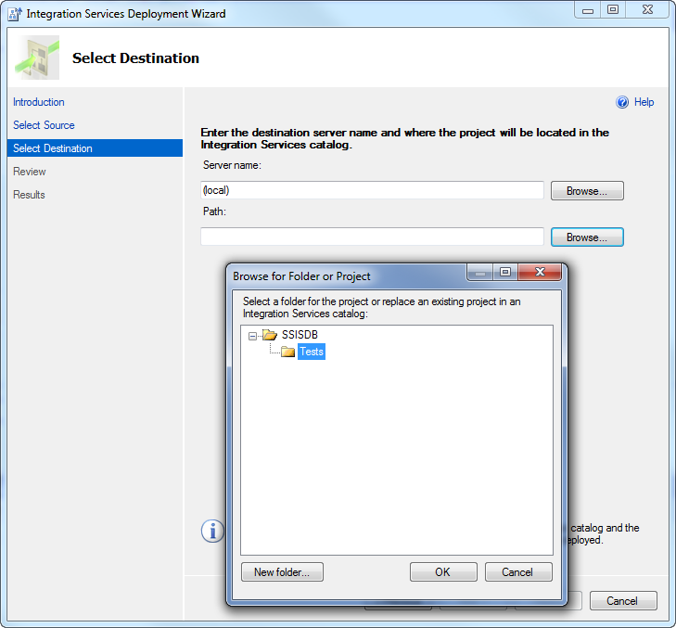Click the Path text field
This screenshot has height=628, width=676.
tap(372, 237)
